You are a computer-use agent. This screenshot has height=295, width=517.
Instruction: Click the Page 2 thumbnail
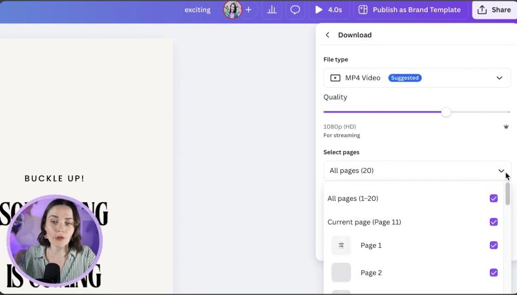click(x=341, y=272)
